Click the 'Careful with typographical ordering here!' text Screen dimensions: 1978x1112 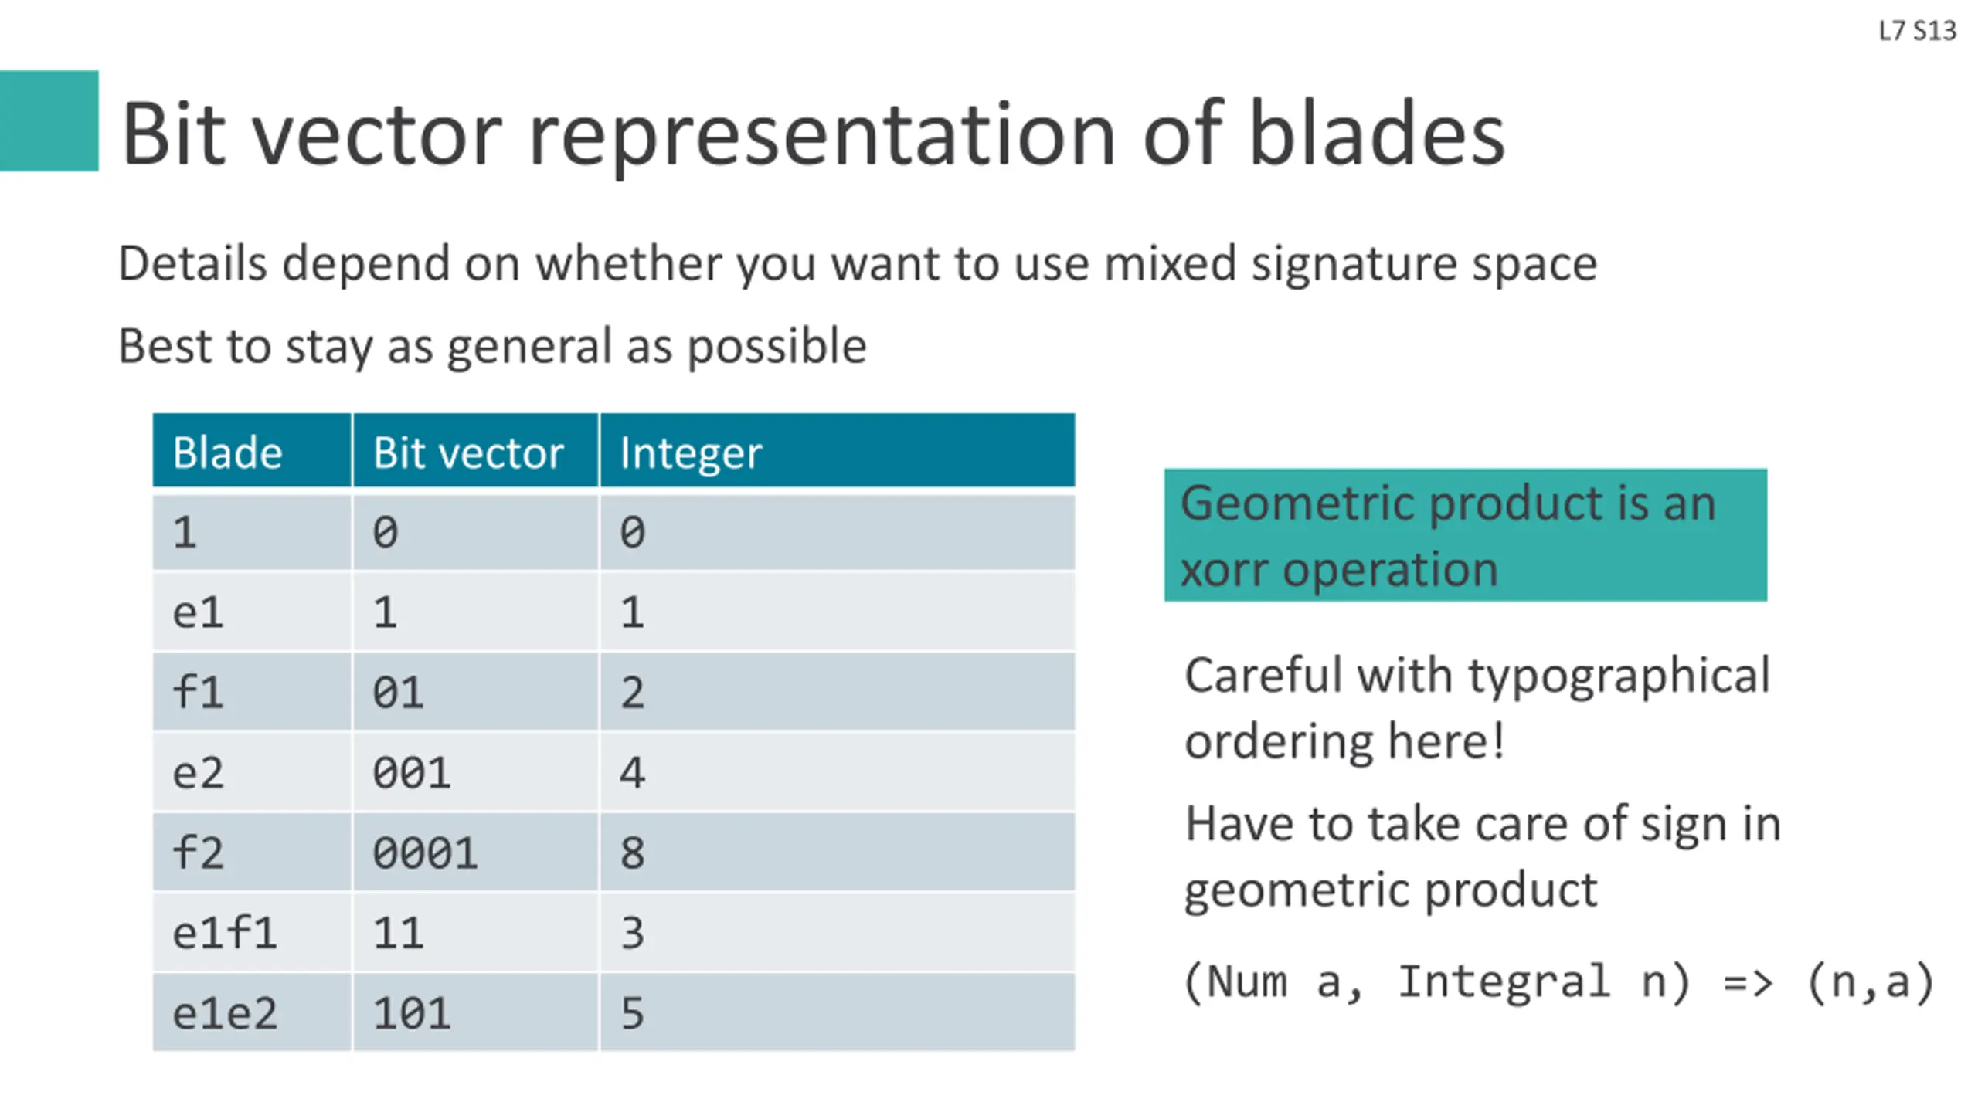pyautogui.click(x=1477, y=707)
